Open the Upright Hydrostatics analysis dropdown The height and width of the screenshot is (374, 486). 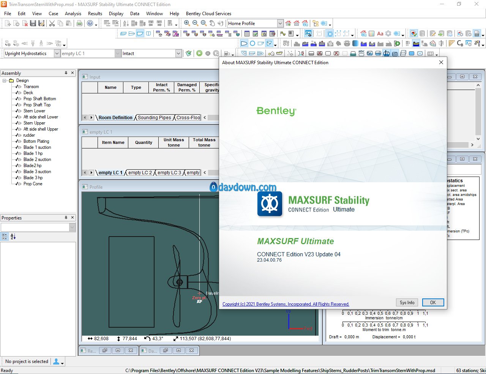(x=57, y=54)
